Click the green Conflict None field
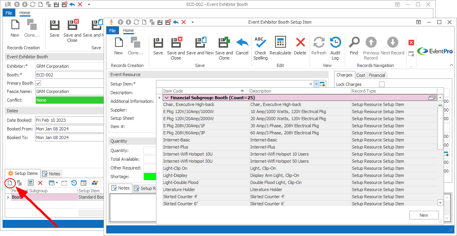 point(70,100)
